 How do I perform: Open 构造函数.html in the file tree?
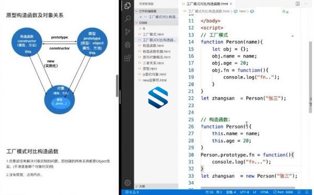[x=153, y=46]
